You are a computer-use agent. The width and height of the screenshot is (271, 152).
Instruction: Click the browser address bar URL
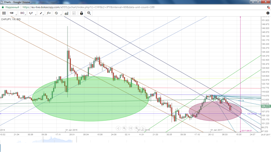(90, 6)
